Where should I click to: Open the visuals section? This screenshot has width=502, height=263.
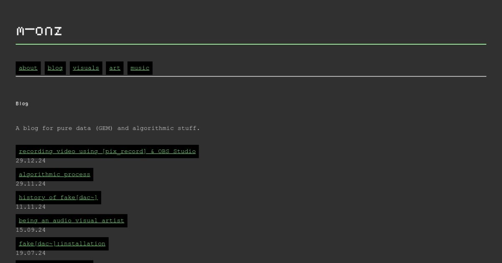tap(86, 68)
